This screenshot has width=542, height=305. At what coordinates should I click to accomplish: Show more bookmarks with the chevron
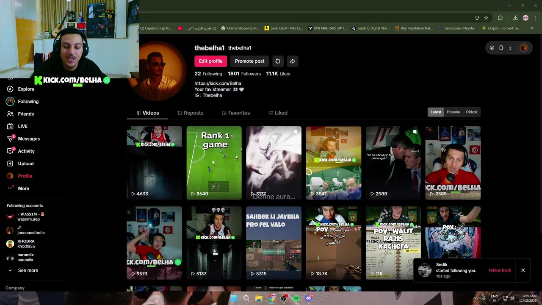click(x=531, y=28)
